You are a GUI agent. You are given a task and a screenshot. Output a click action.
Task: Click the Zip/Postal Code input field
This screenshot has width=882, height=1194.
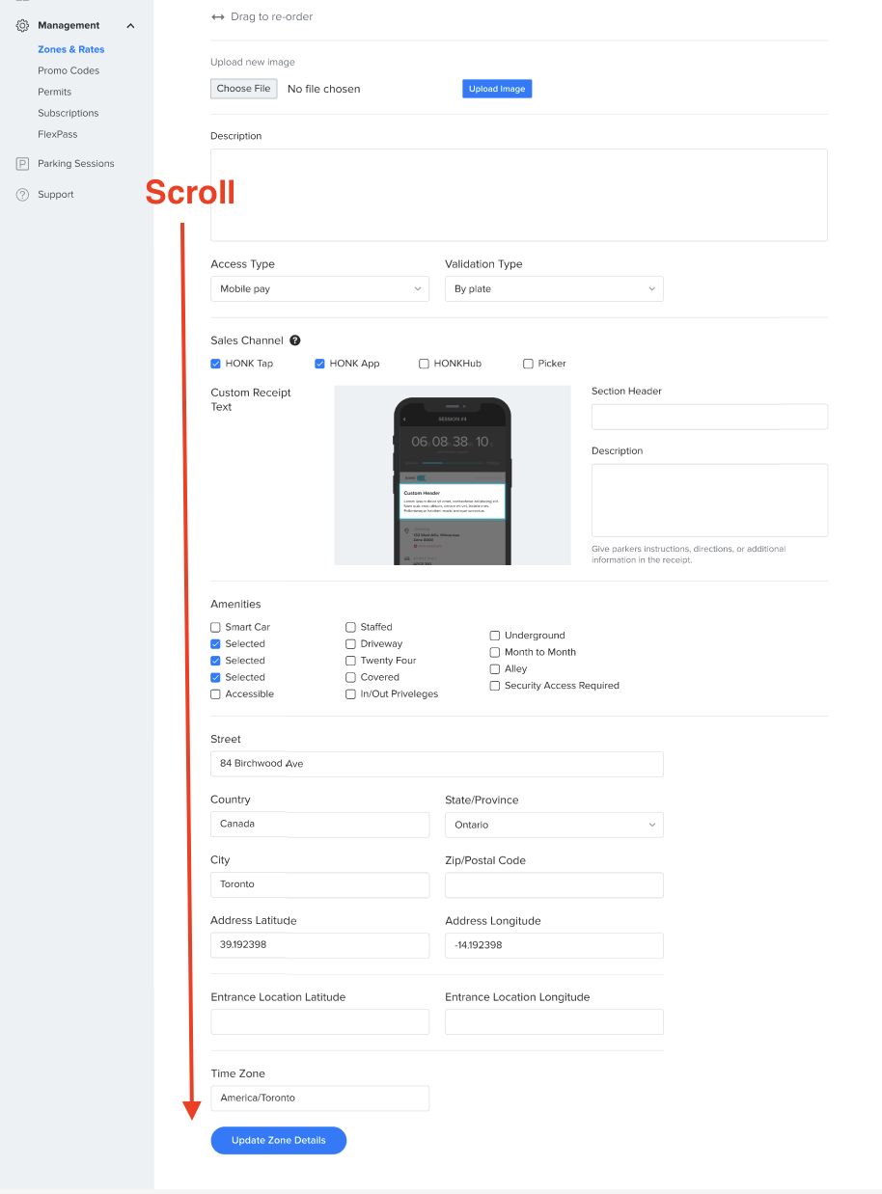click(x=554, y=884)
